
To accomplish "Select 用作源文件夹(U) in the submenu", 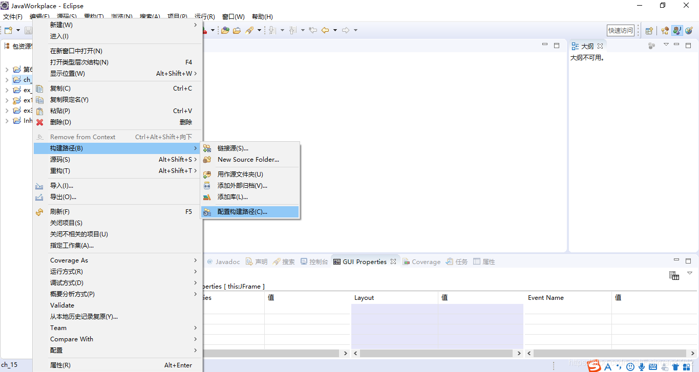I will tap(250, 174).
